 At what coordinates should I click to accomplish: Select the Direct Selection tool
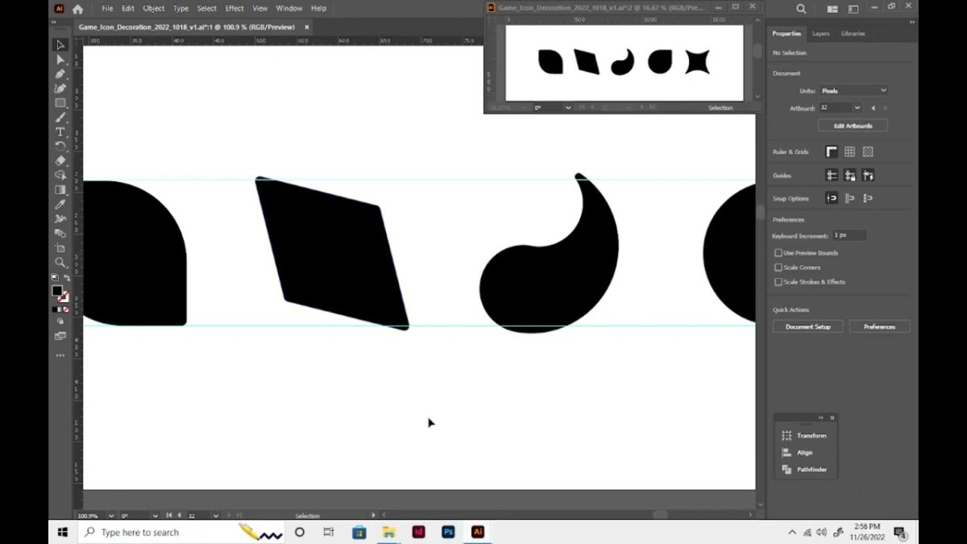(x=60, y=60)
